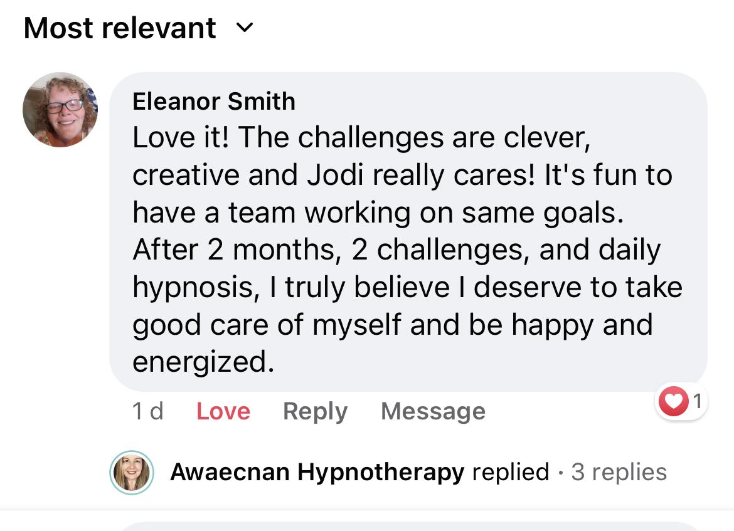The image size is (734, 531).
Task: Click the name Jodi in the comment
Action: 335,176
